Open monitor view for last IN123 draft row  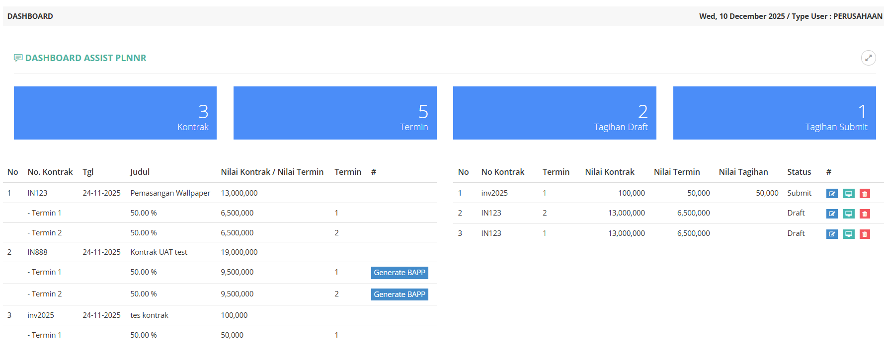coord(848,234)
